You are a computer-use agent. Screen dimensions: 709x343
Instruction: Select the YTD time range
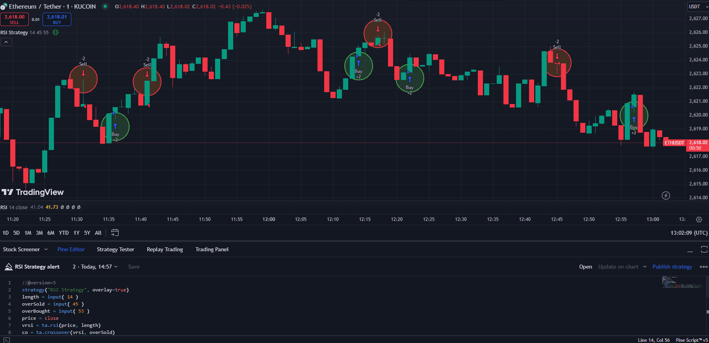tap(63, 233)
